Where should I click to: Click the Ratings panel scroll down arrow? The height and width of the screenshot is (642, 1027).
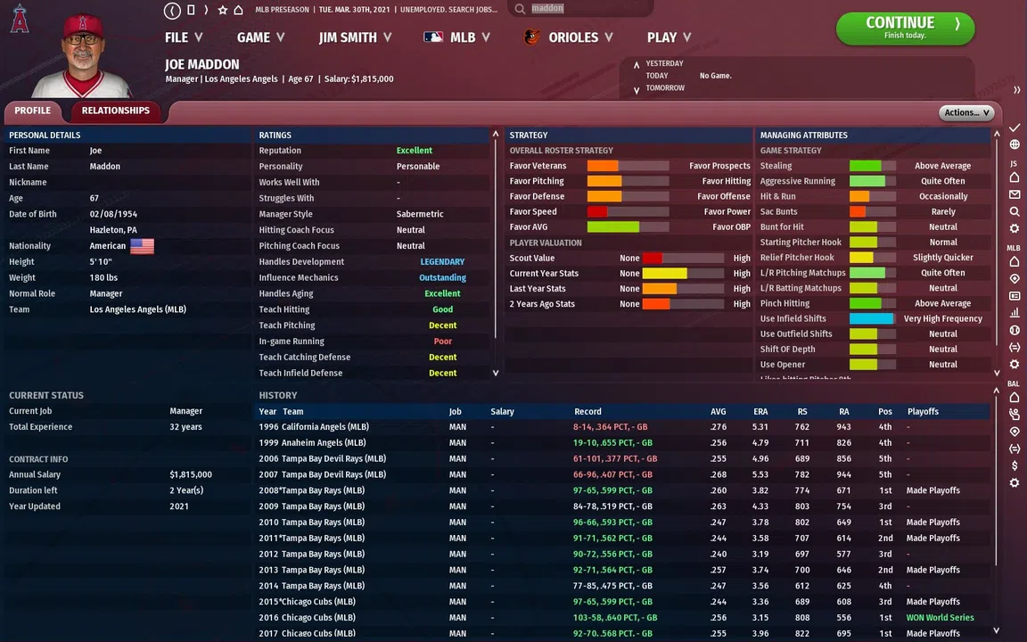[x=495, y=373]
